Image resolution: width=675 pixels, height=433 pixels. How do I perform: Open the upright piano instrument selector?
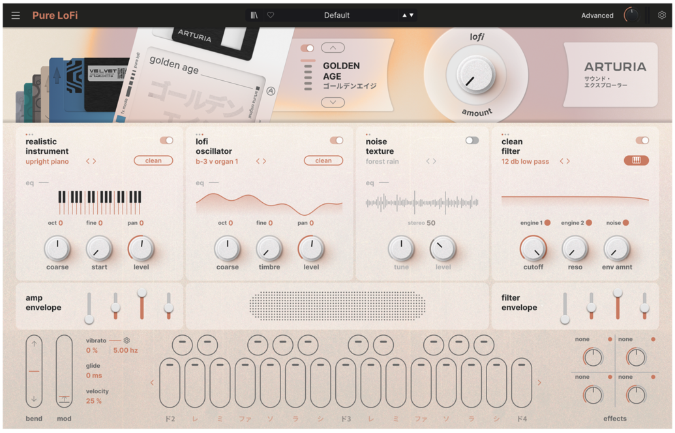(x=47, y=162)
